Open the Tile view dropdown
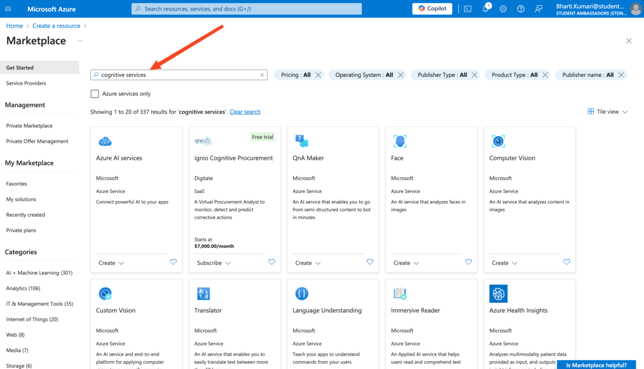Screen dimensions: 644x369 (x=608, y=112)
